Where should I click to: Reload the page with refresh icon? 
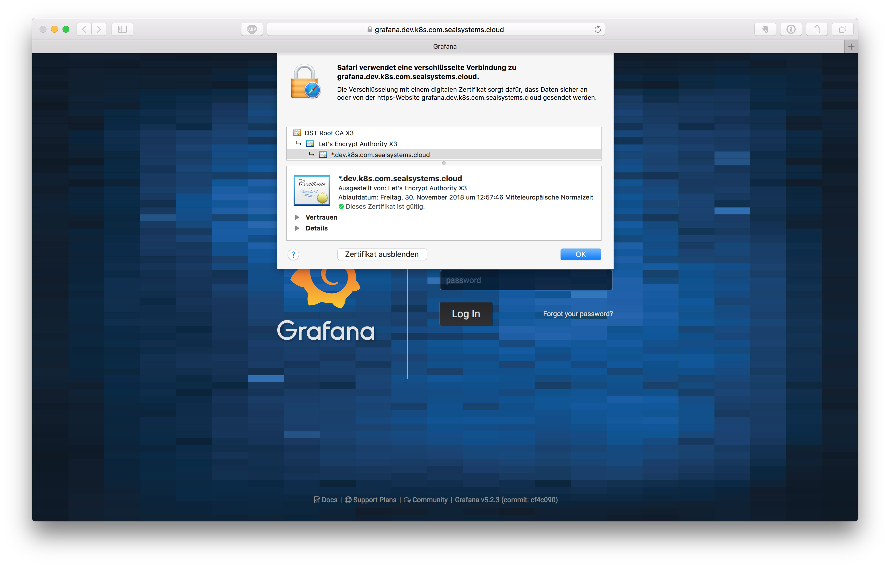click(x=597, y=29)
